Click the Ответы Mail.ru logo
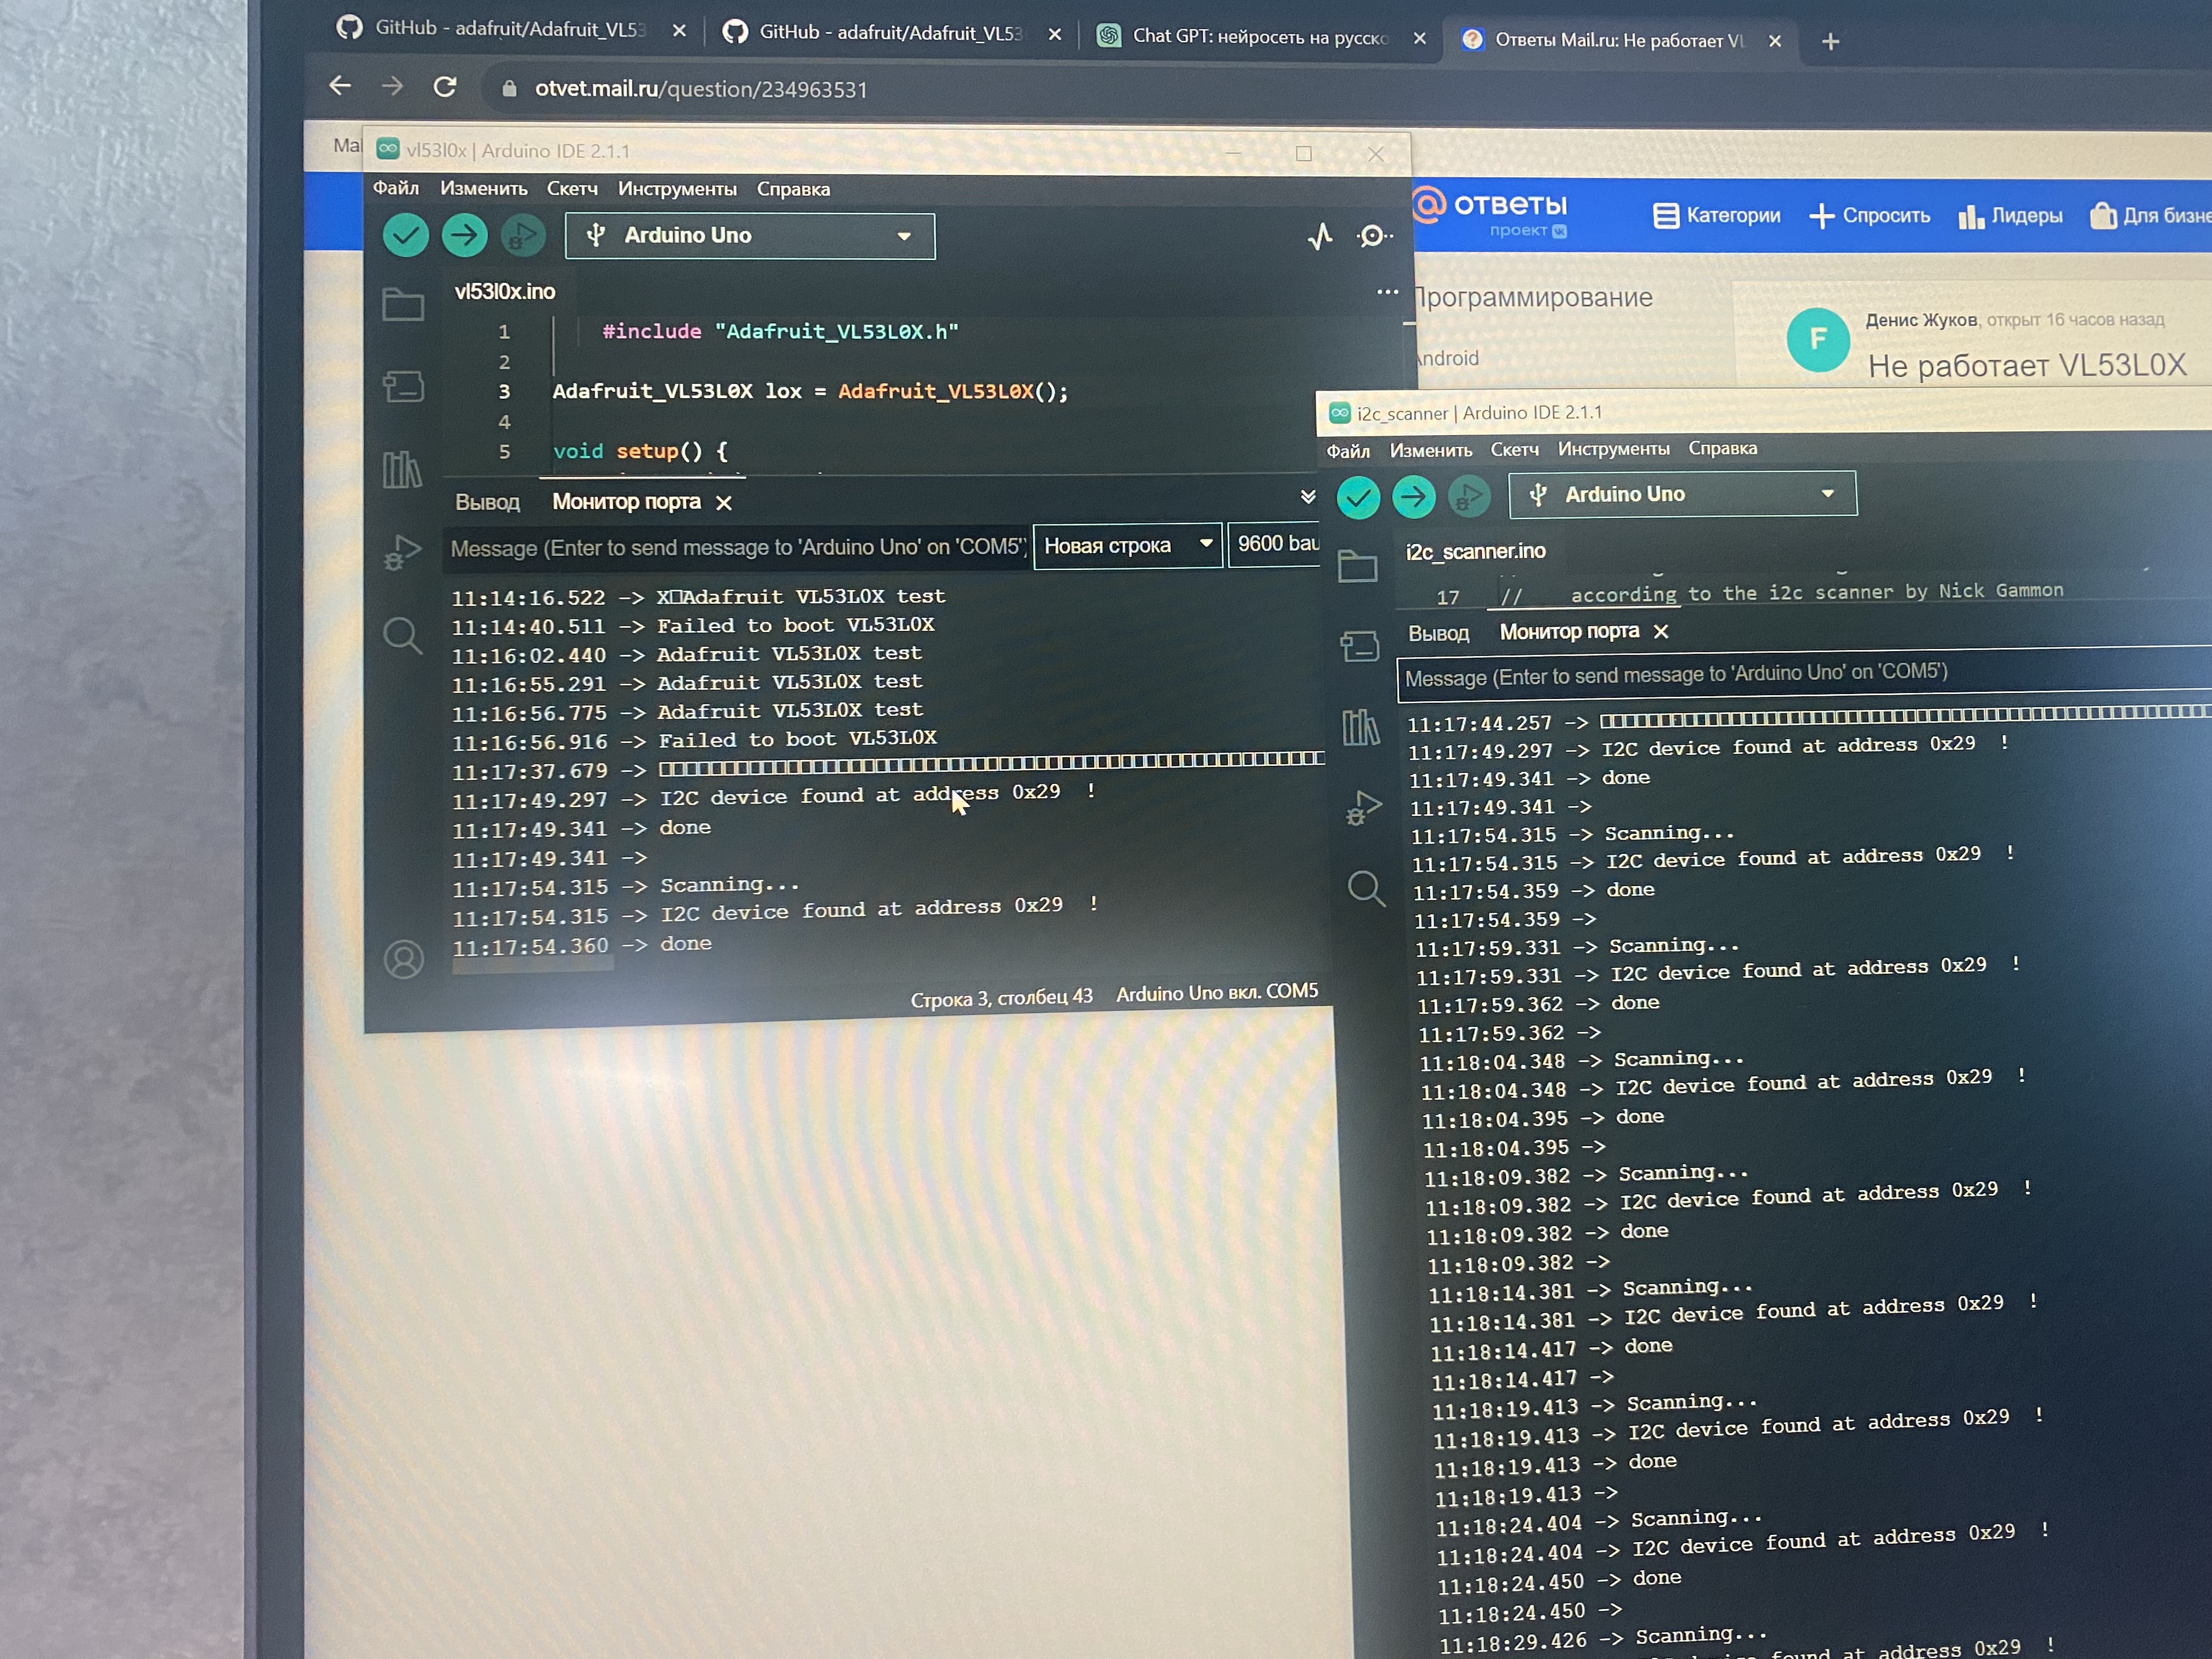The width and height of the screenshot is (2212, 1659). click(1490, 213)
